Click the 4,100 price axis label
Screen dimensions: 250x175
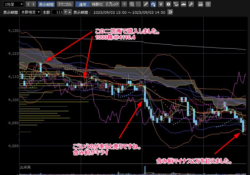click(x=13, y=100)
